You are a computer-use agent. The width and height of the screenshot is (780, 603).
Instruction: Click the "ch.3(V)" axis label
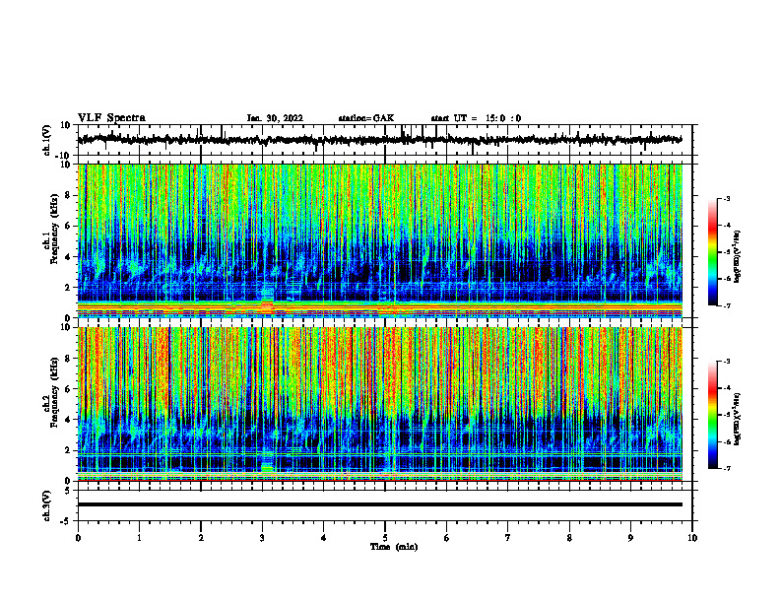pos(47,506)
